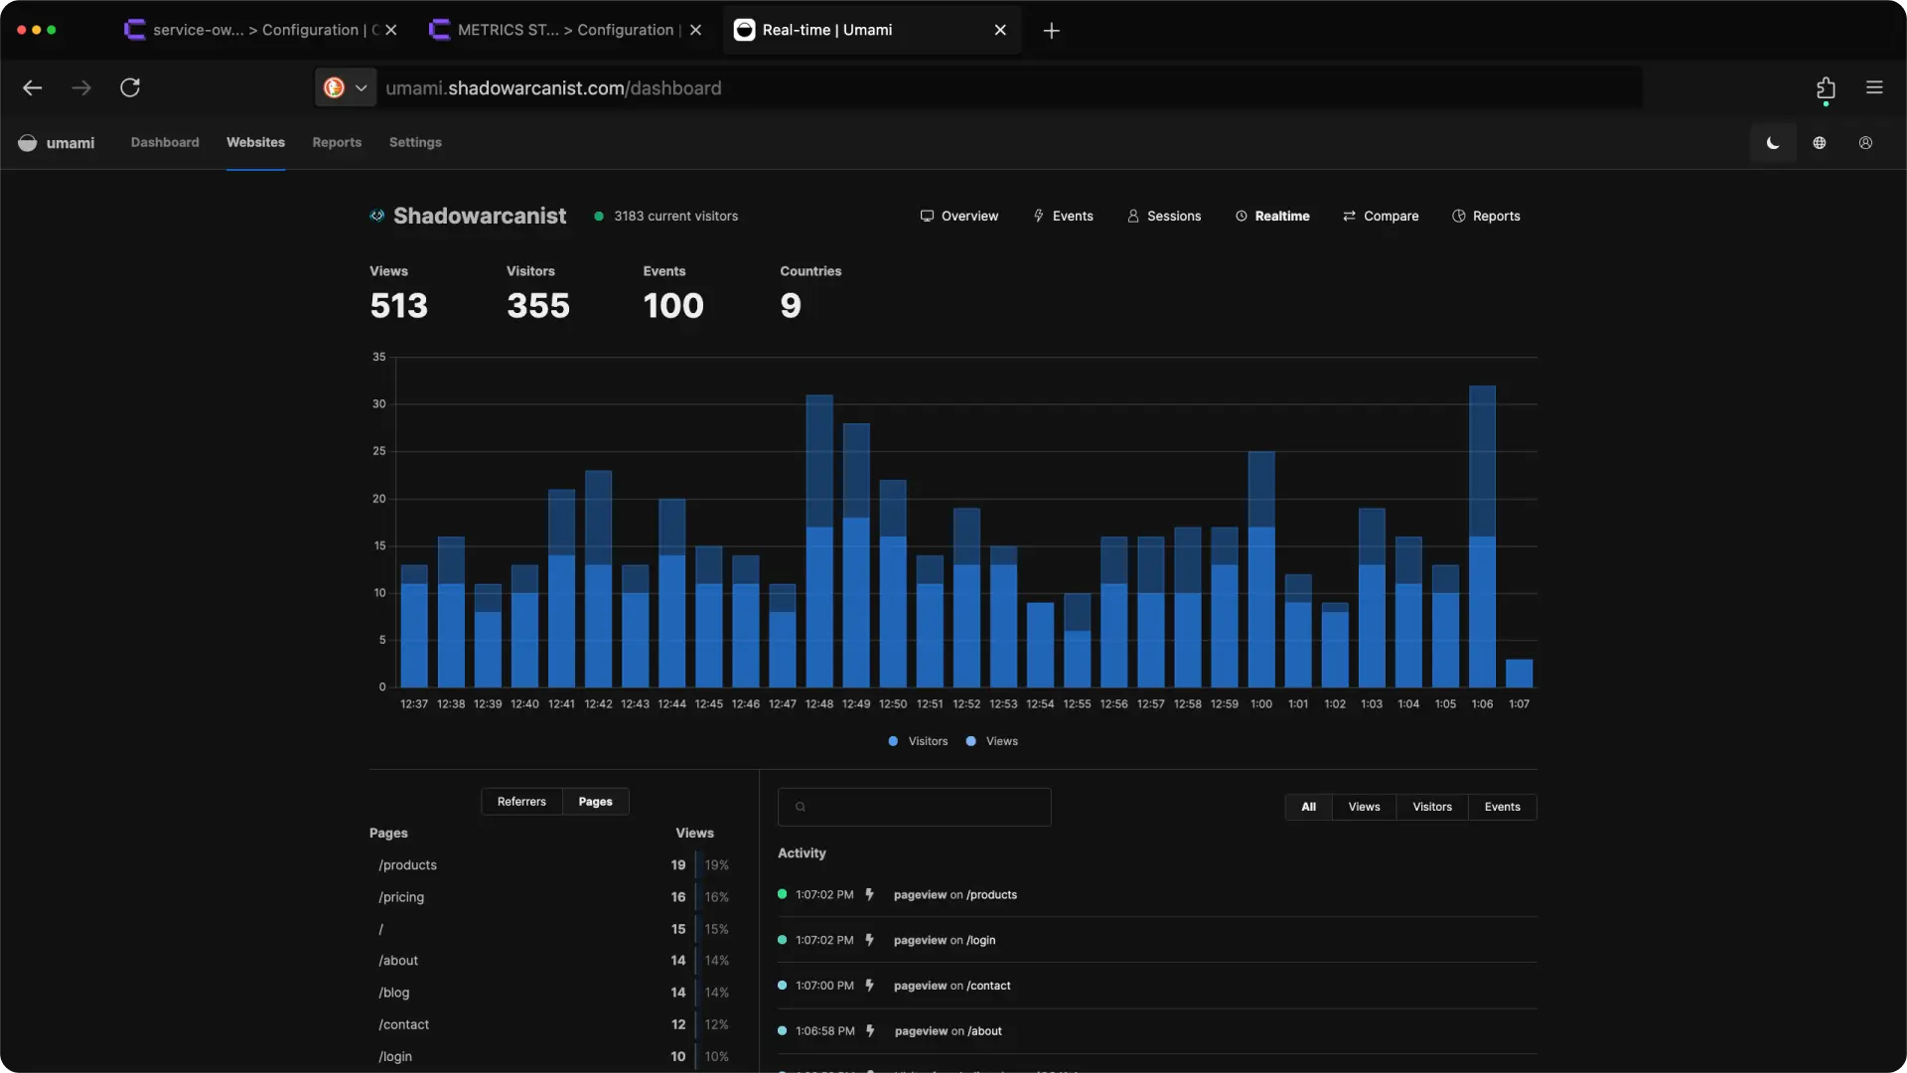
Task: Click the umami logo icon
Action: 28,143
